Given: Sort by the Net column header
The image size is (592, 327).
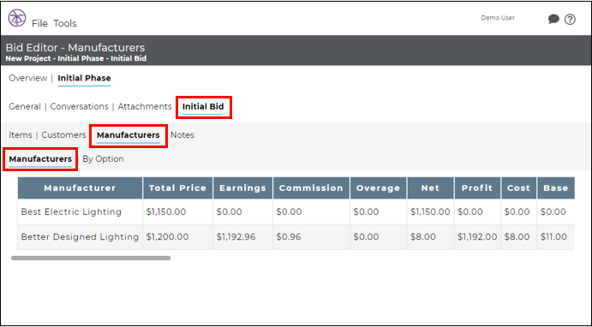Looking at the screenshot, I should pyautogui.click(x=430, y=187).
